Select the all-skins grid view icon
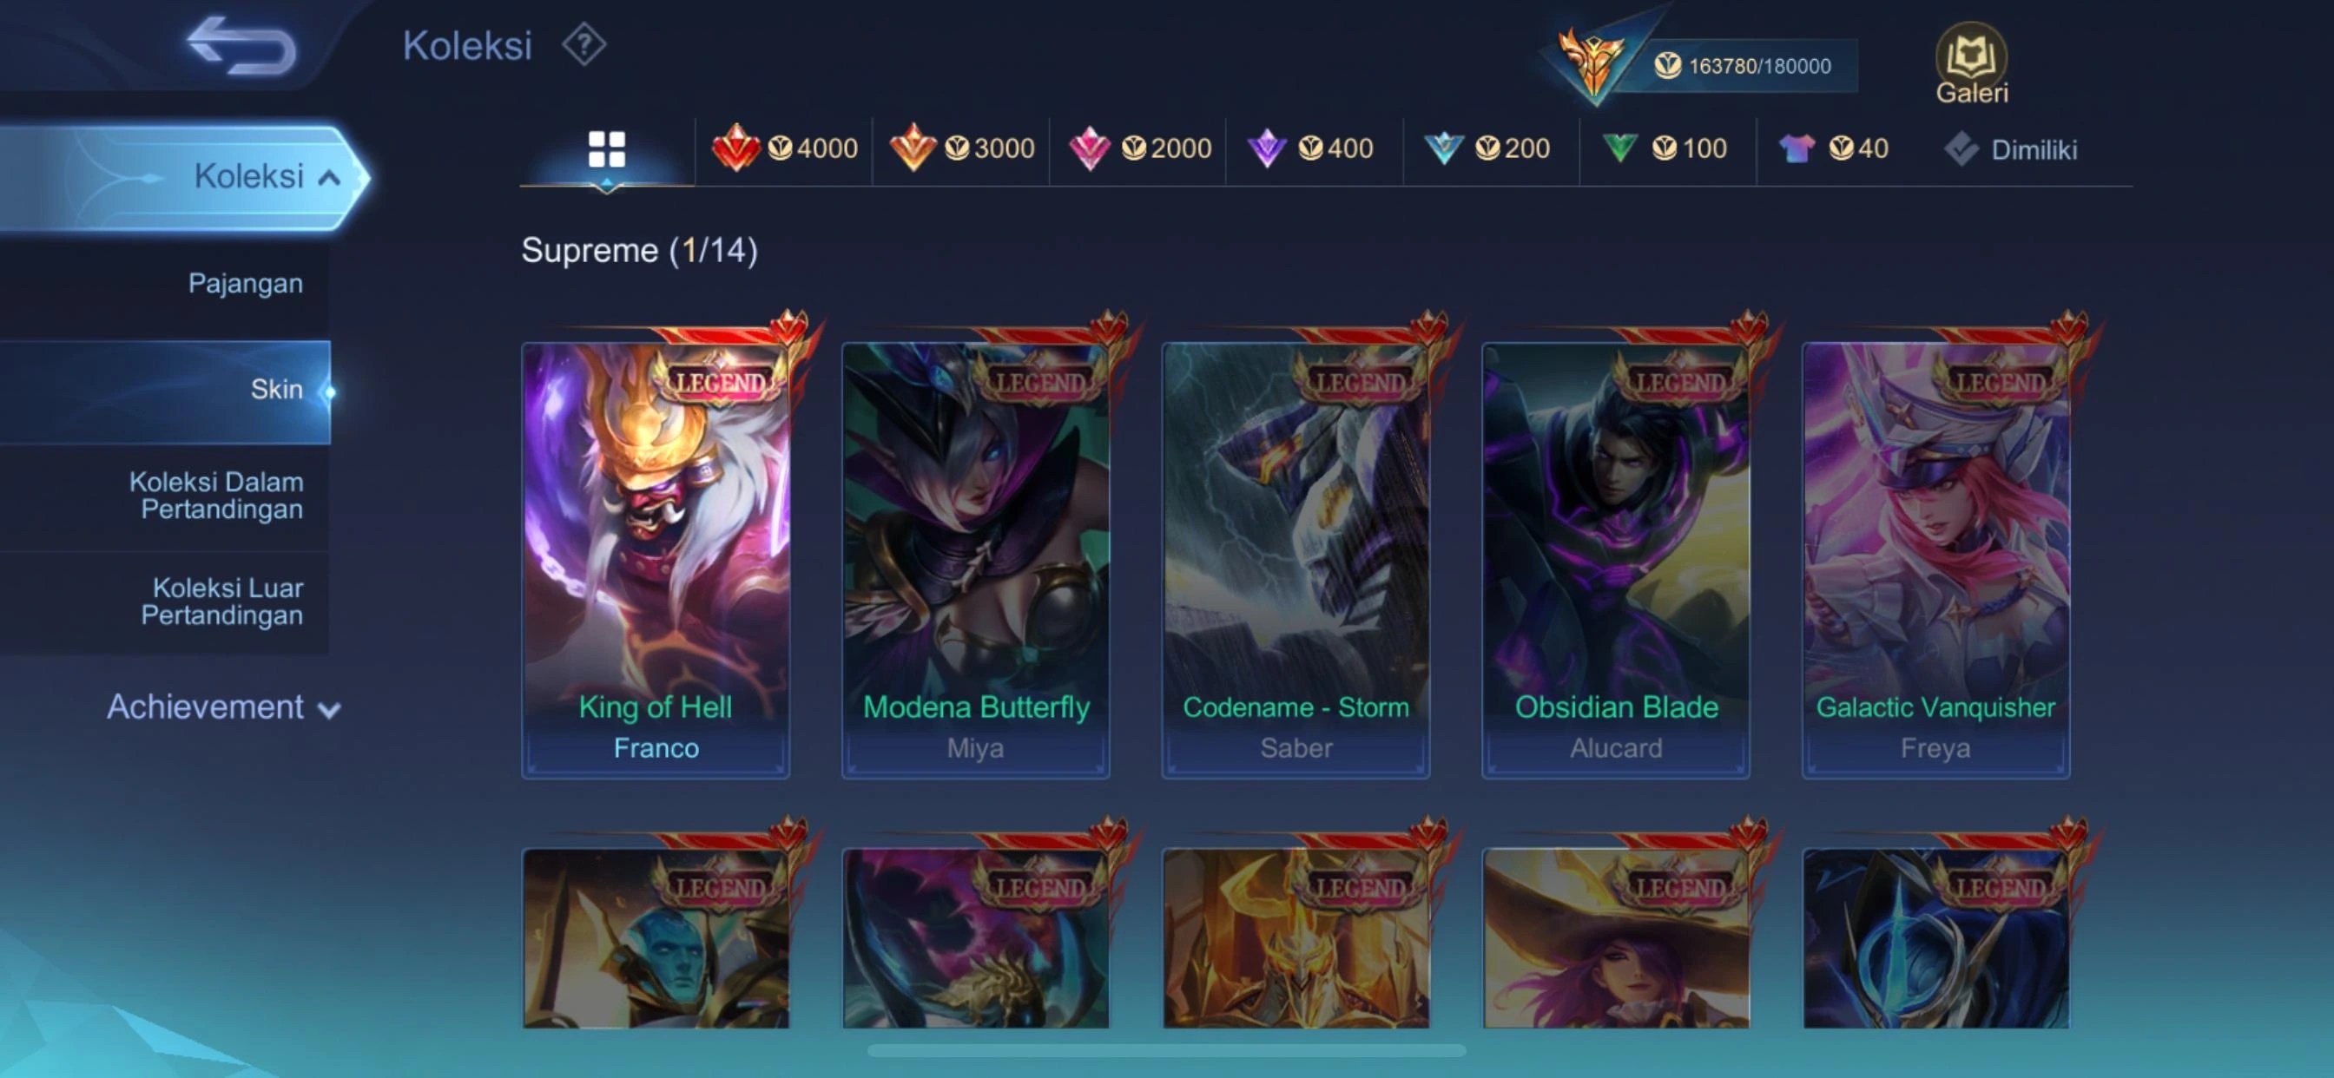 click(606, 148)
